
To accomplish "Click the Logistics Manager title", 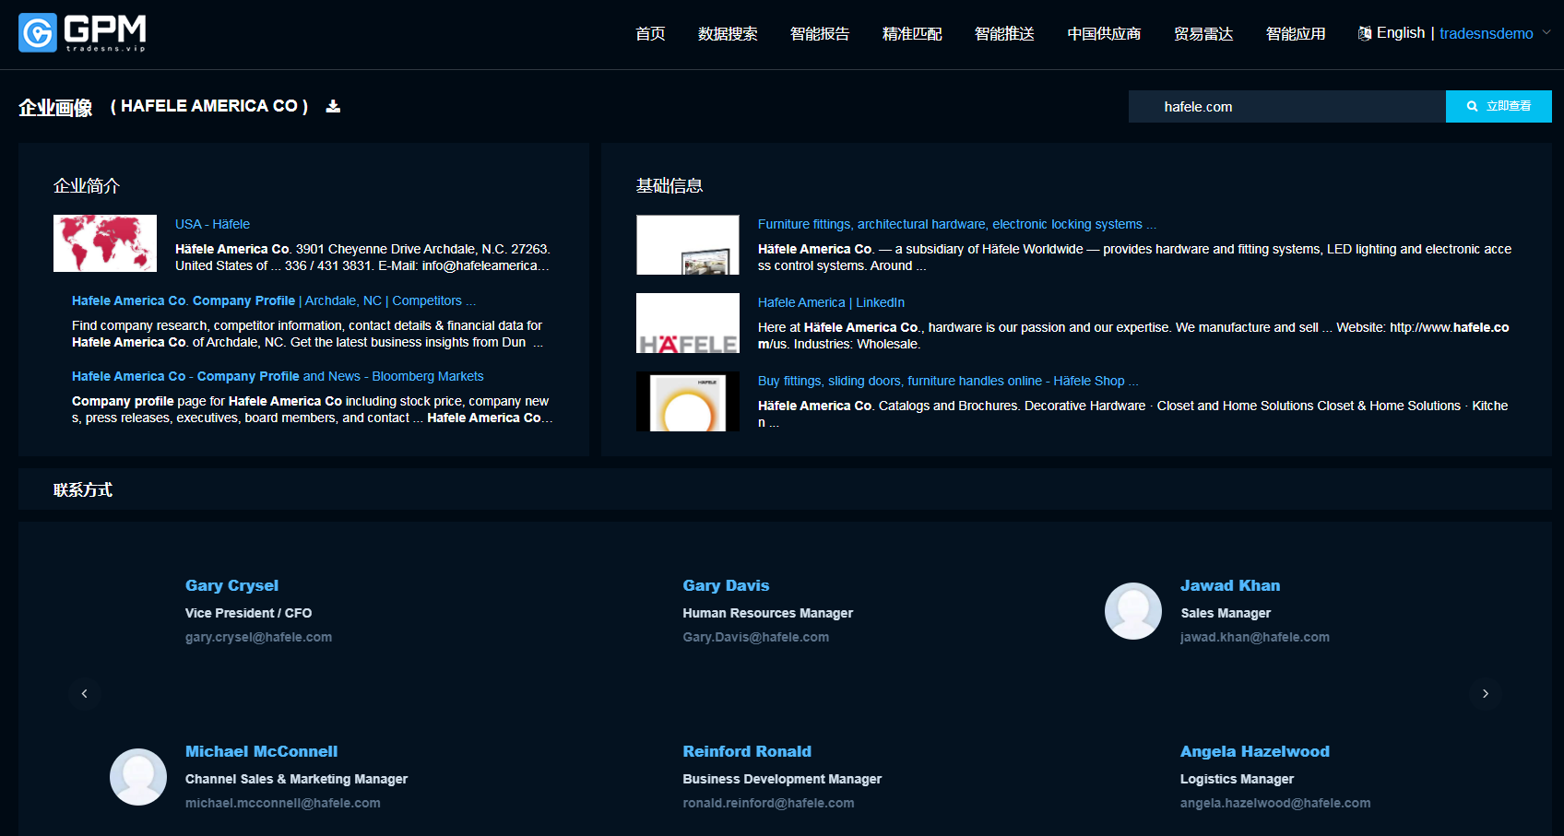I will (1237, 779).
